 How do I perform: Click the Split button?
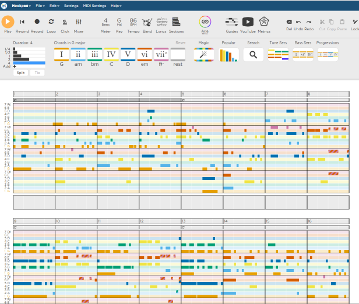click(20, 73)
